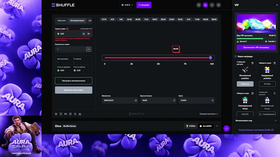Open game settings gear icon

coord(56,114)
